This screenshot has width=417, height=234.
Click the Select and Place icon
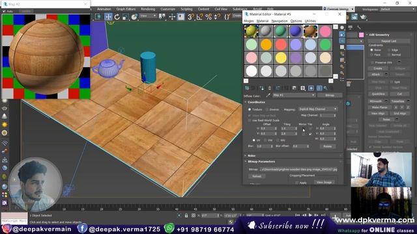coord(134,17)
